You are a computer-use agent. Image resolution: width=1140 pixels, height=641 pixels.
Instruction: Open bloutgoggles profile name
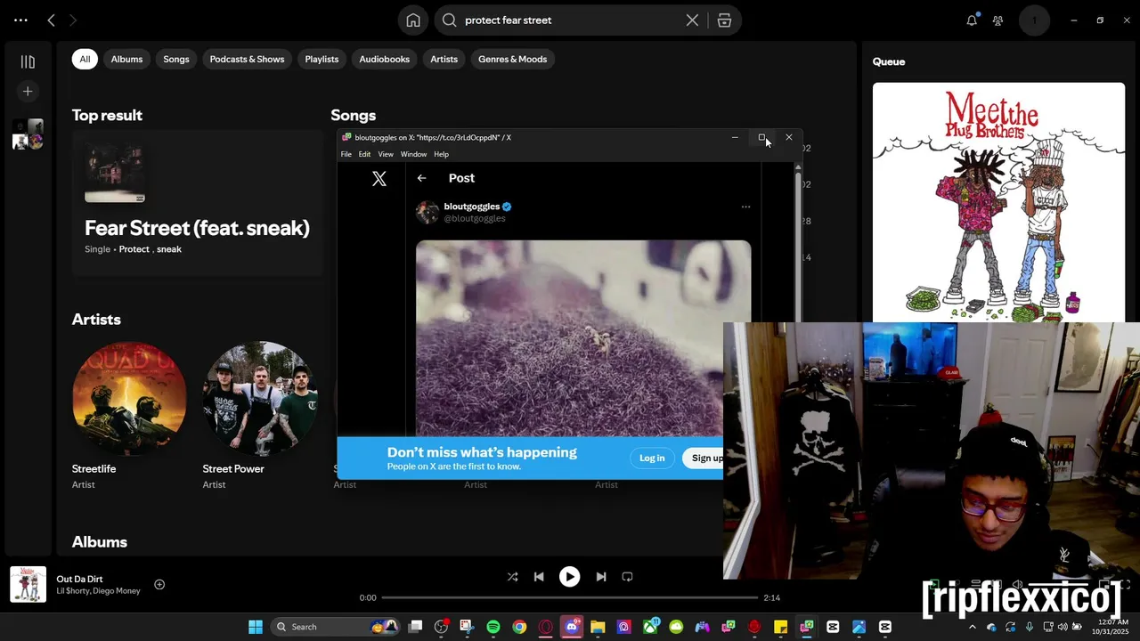[x=471, y=207]
